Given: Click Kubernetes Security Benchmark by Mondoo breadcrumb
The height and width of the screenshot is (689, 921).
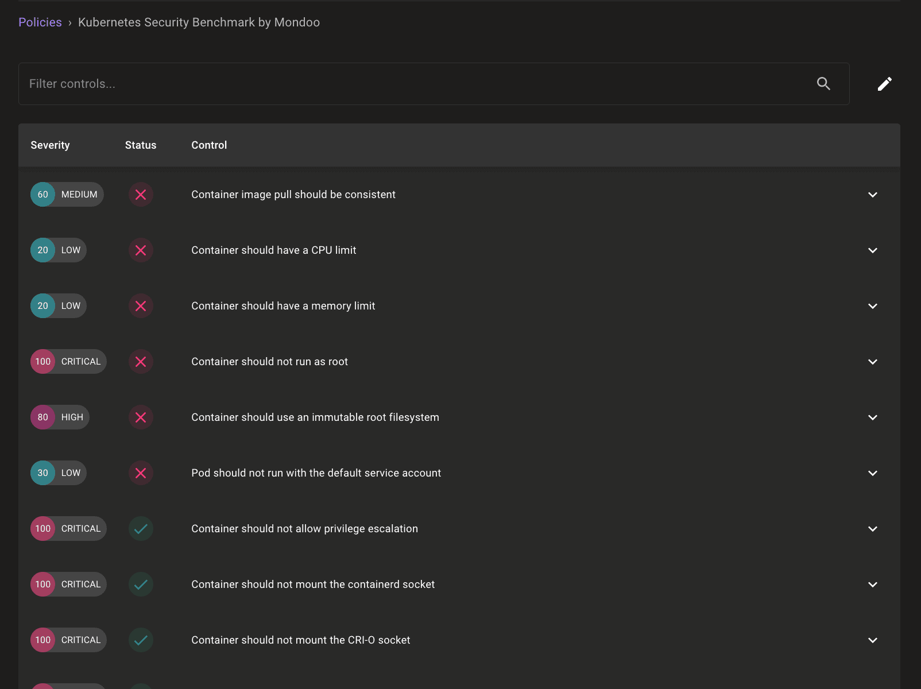Looking at the screenshot, I should 199,22.
